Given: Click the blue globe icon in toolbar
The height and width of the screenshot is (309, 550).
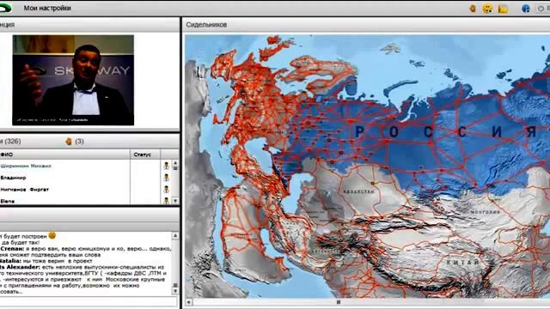Looking at the screenshot, I should (526, 9).
